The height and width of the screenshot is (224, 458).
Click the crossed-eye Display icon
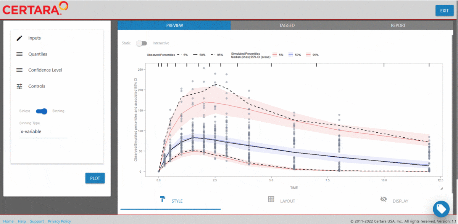[384, 199]
